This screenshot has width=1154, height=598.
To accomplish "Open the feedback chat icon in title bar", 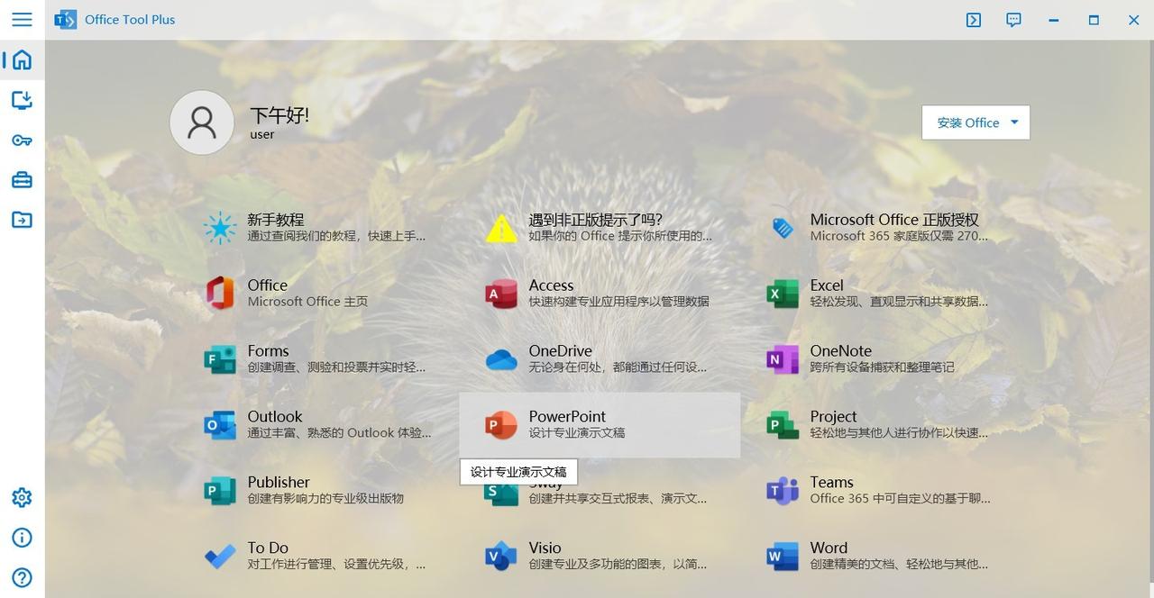I will [x=1013, y=20].
